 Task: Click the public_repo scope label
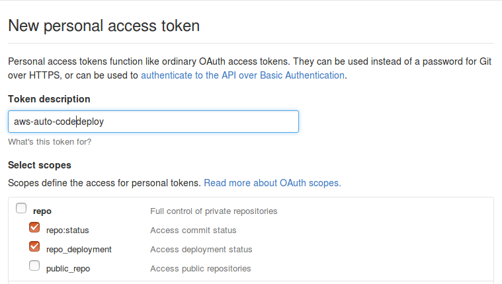[x=68, y=269]
